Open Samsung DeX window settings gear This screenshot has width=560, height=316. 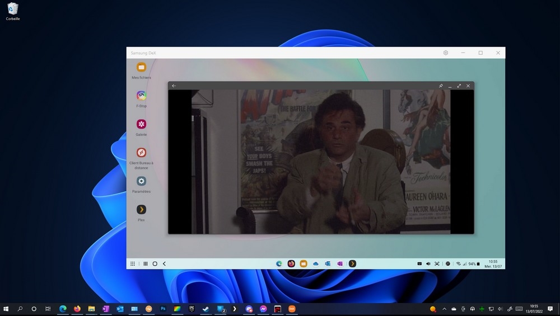tap(446, 53)
